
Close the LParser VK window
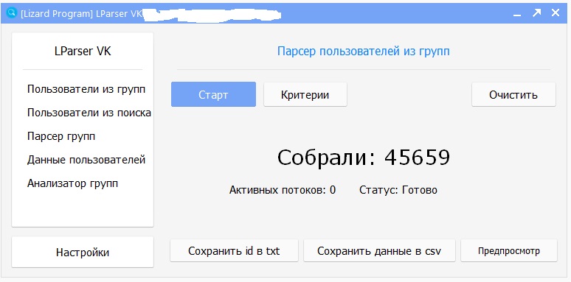click(556, 13)
